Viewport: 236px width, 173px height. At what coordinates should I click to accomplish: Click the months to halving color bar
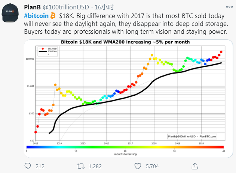point(125,147)
